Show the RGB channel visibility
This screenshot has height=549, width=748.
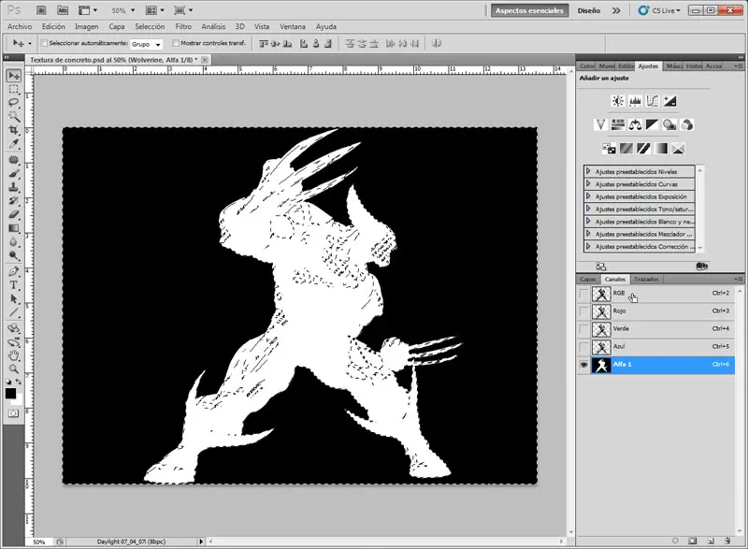[583, 294]
